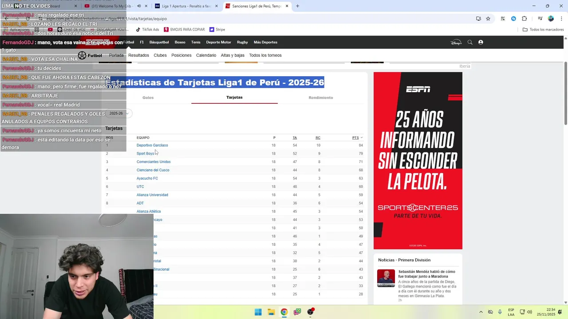Open the Boxeo menu item
This screenshot has height=319, width=568.
[x=180, y=42]
